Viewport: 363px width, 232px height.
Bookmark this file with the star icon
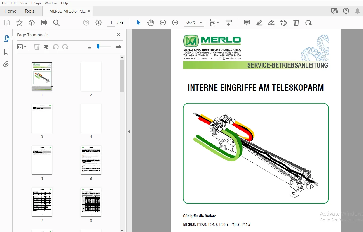(19, 23)
